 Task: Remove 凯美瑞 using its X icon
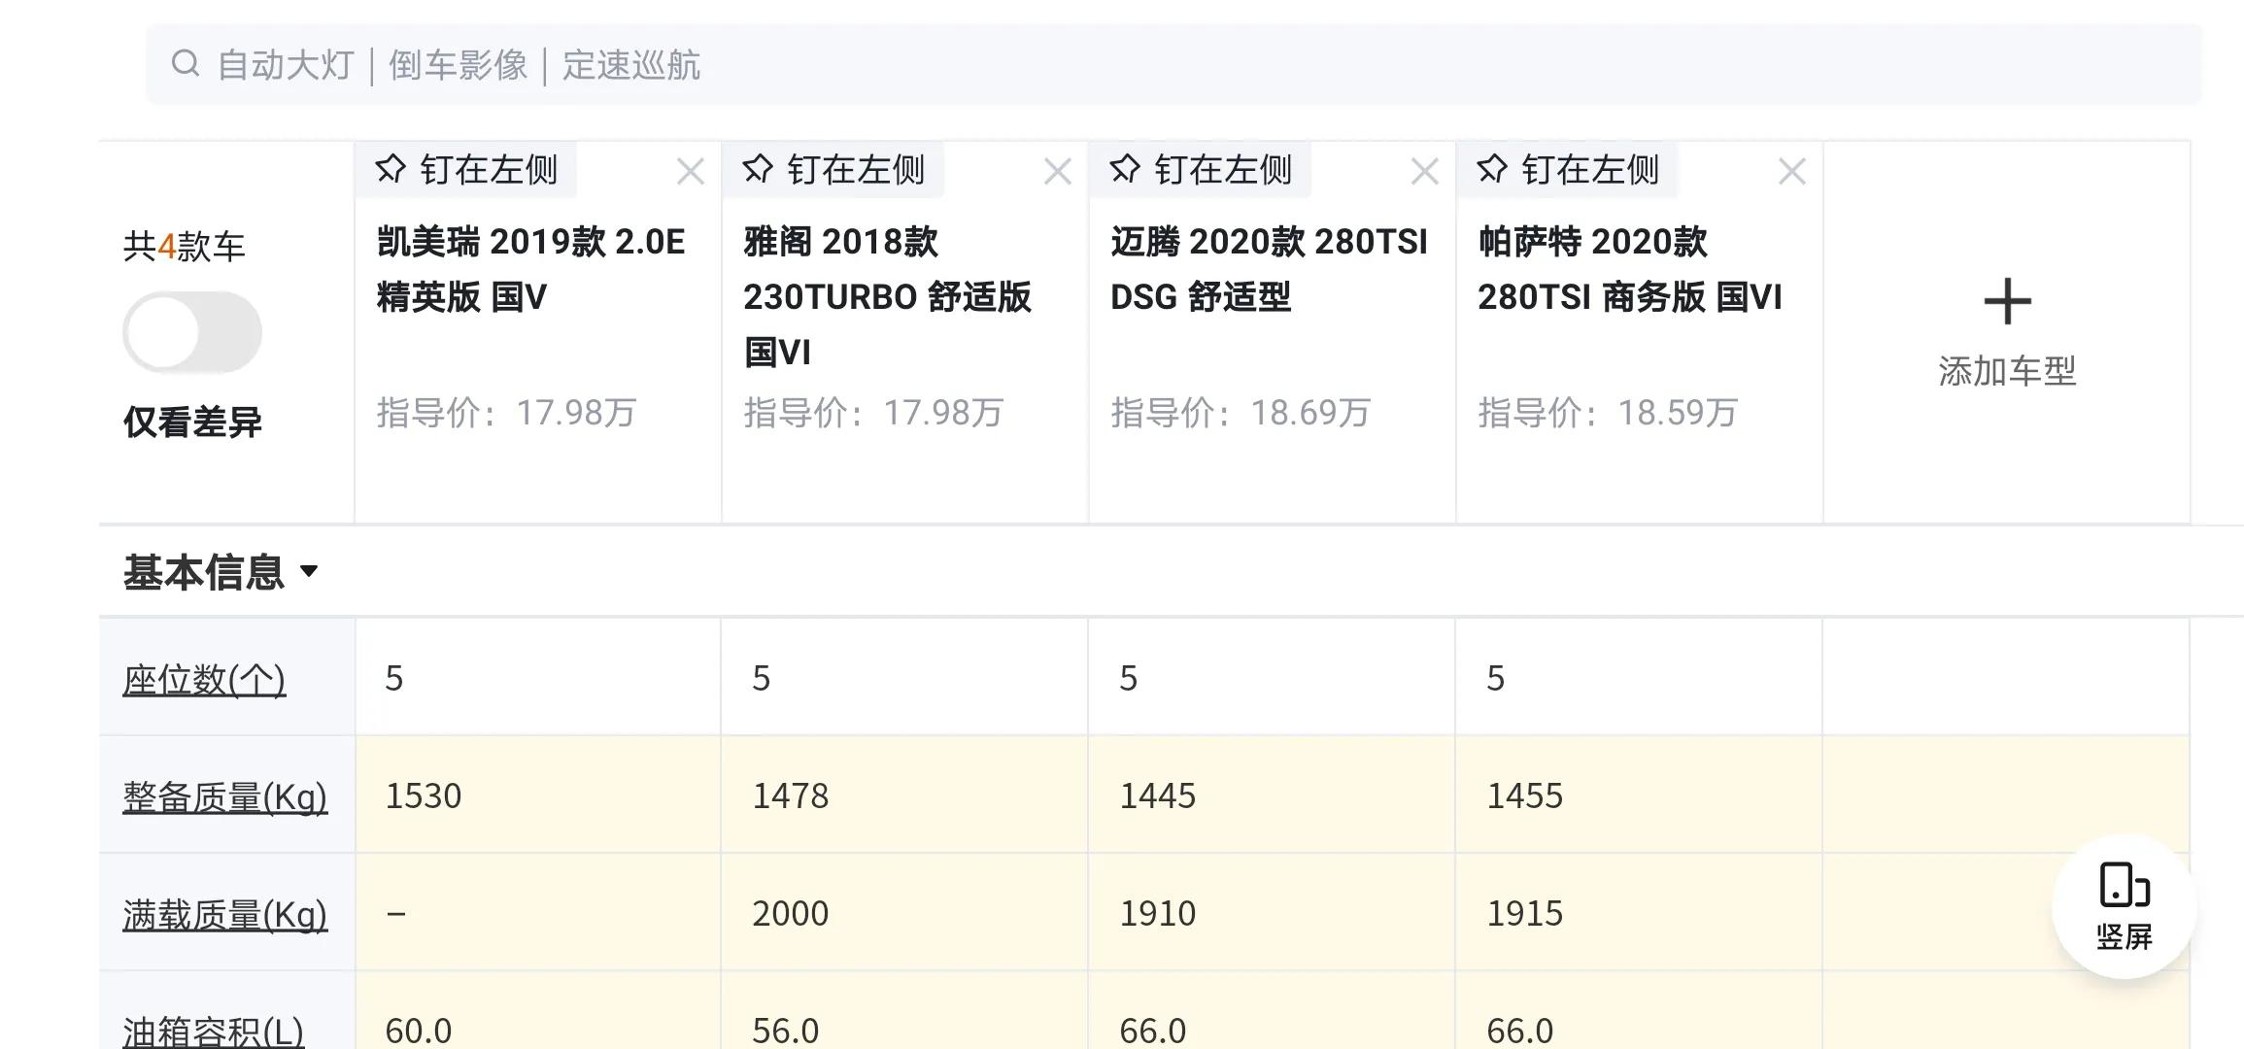[x=691, y=171]
